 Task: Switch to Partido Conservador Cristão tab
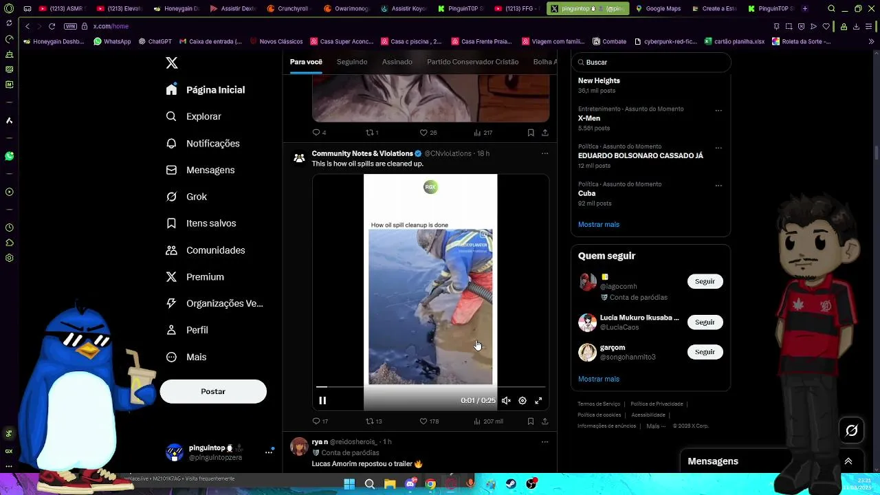tap(473, 62)
